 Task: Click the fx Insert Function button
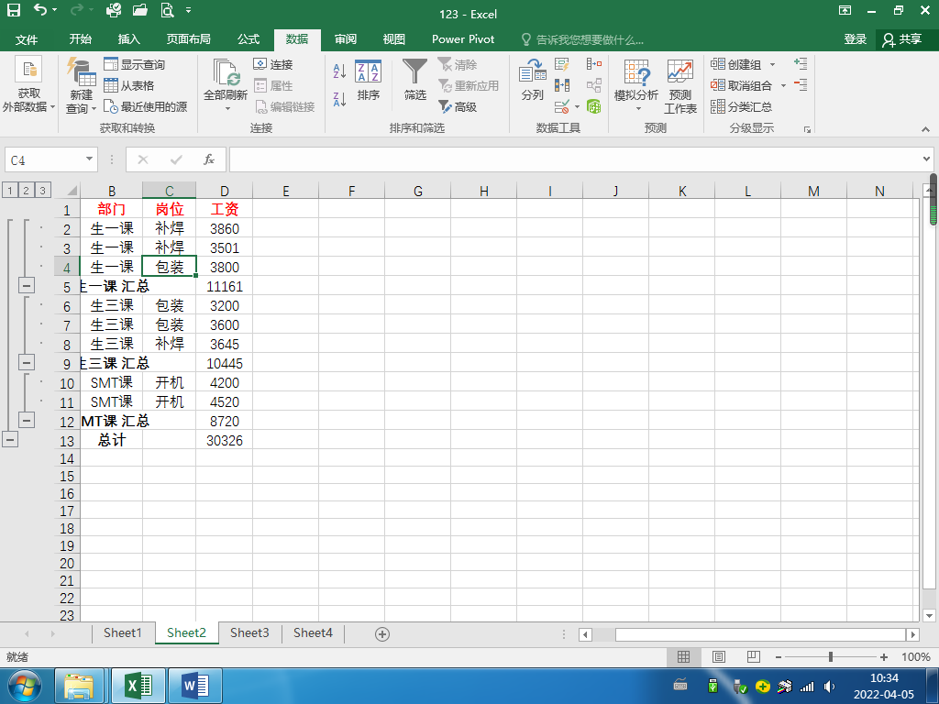(x=208, y=159)
